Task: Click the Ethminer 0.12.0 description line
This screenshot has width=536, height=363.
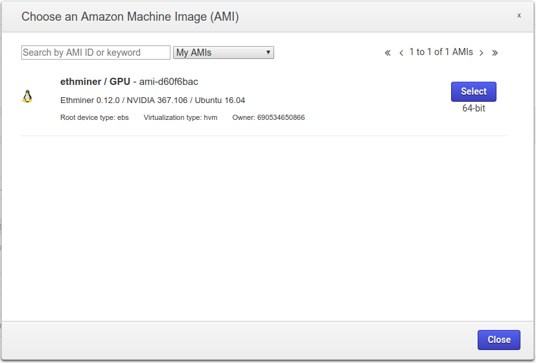Action: click(152, 100)
